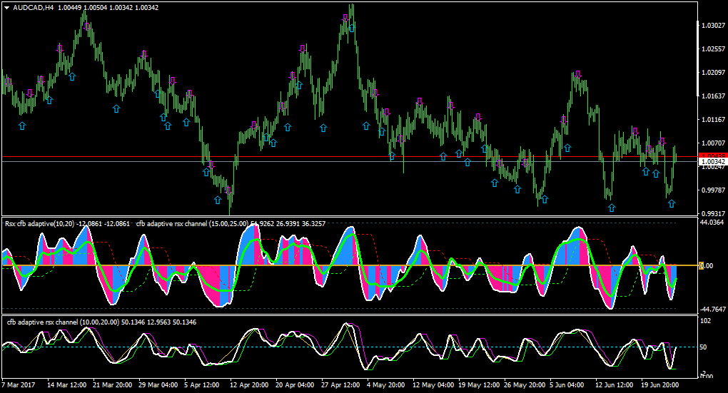
Task: Select the leftmost blue up arrow on the chart
Action: 22,126
